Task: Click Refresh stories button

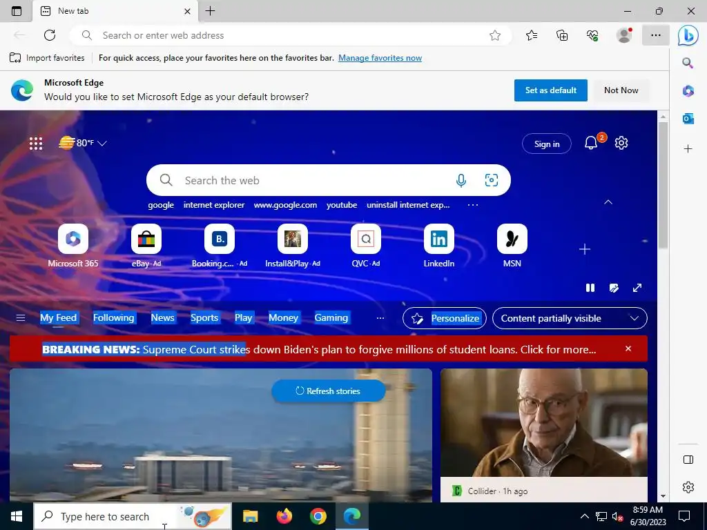Action: pos(328,391)
